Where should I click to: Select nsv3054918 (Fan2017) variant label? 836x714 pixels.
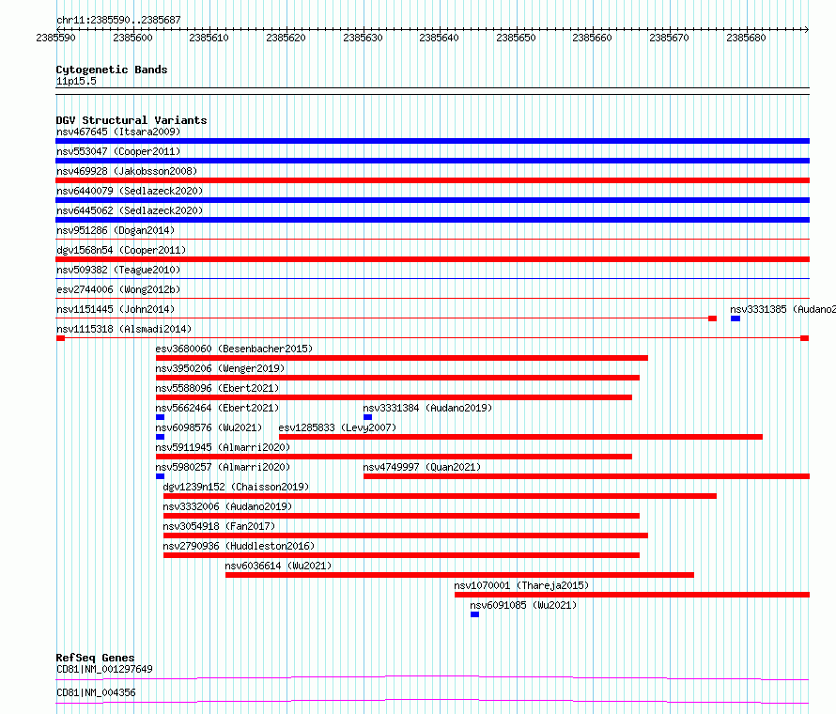219,526
